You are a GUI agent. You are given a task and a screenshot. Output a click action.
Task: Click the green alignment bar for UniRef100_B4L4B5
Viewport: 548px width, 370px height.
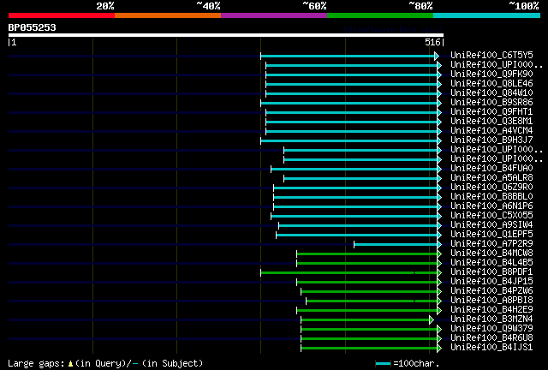366,263
